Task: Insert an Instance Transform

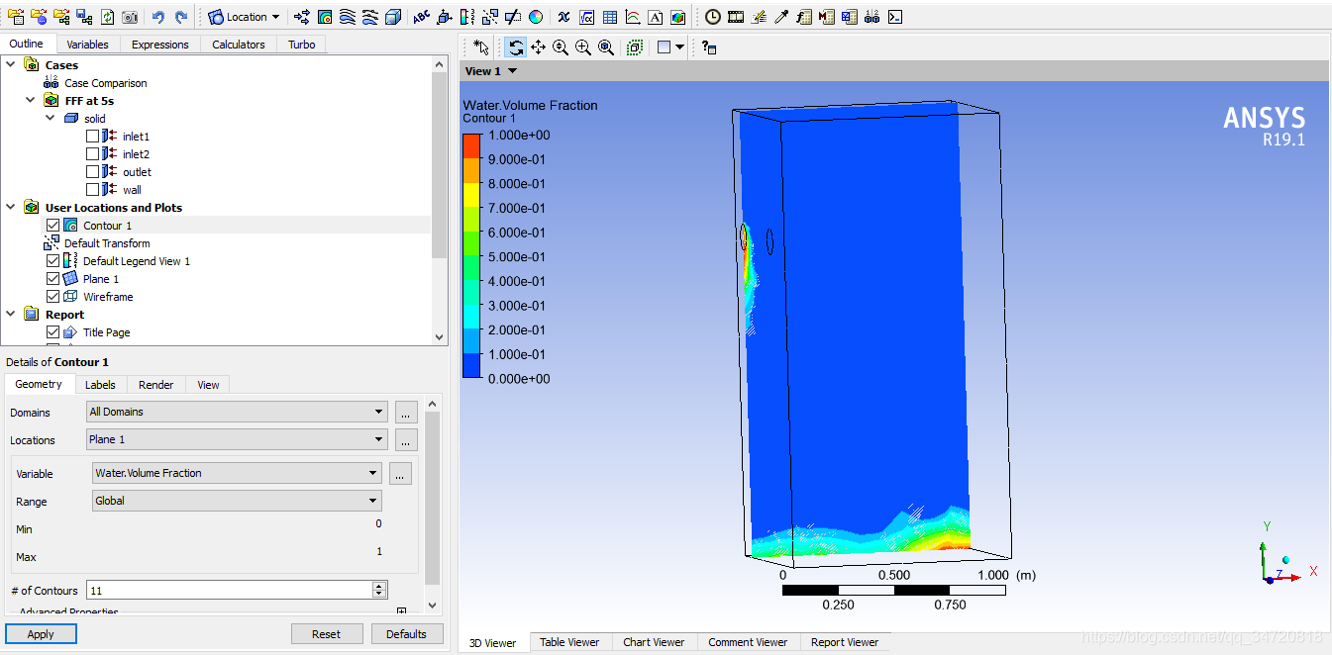Action: point(490,17)
